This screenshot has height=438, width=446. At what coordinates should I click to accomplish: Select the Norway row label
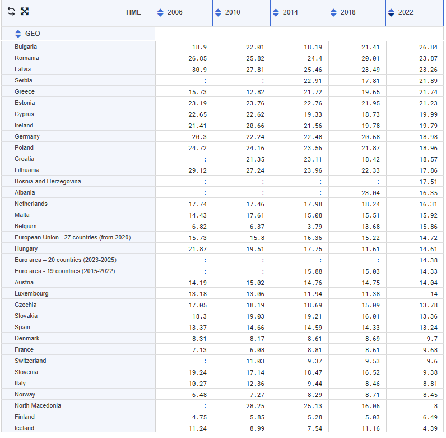point(25,394)
